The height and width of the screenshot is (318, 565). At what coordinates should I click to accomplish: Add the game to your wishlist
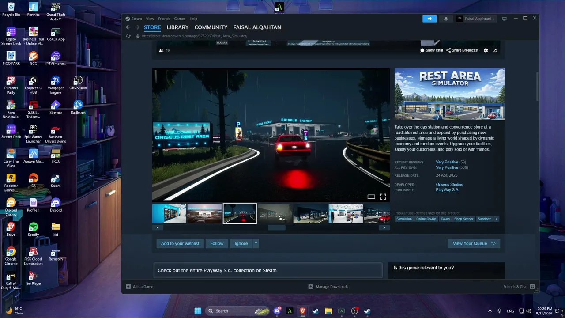[180, 243]
